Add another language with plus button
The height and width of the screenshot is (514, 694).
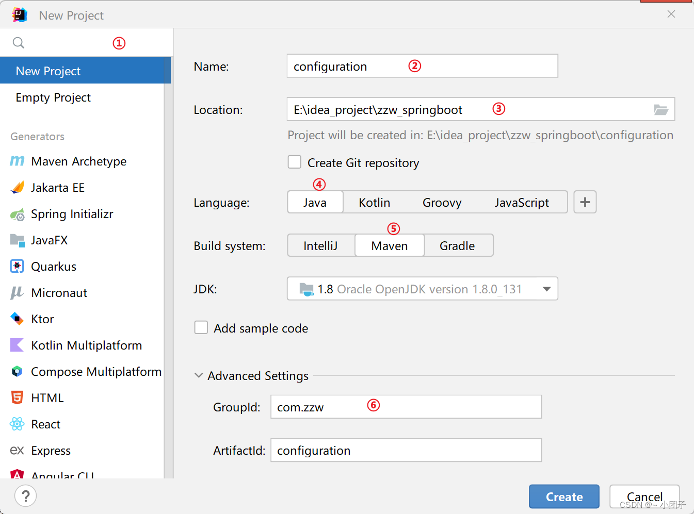click(585, 202)
